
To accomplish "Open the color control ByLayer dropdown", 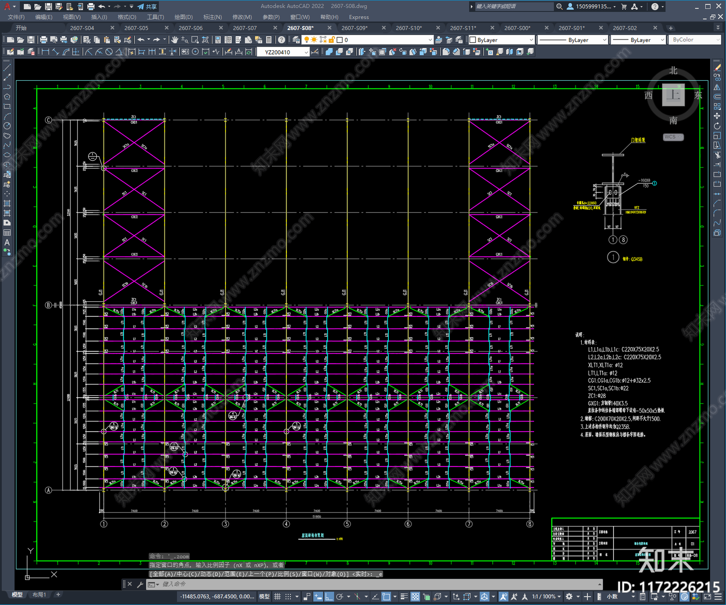I will click(x=501, y=40).
